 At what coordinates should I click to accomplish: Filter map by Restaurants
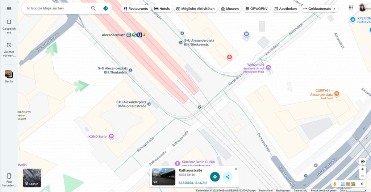coord(136,9)
